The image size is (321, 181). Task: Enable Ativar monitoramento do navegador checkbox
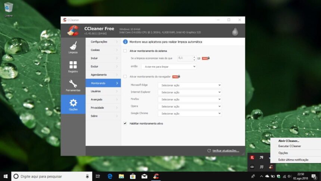coord(125,77)
